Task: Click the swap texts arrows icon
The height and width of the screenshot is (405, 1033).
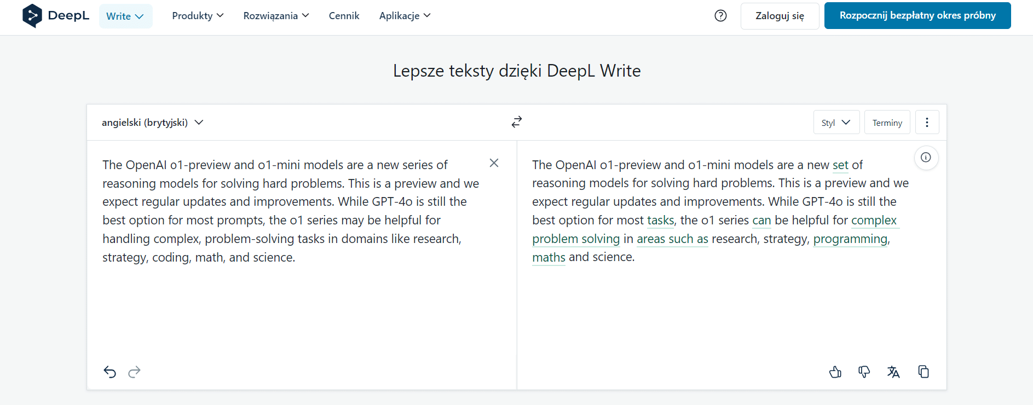Action: coord(517,121)
